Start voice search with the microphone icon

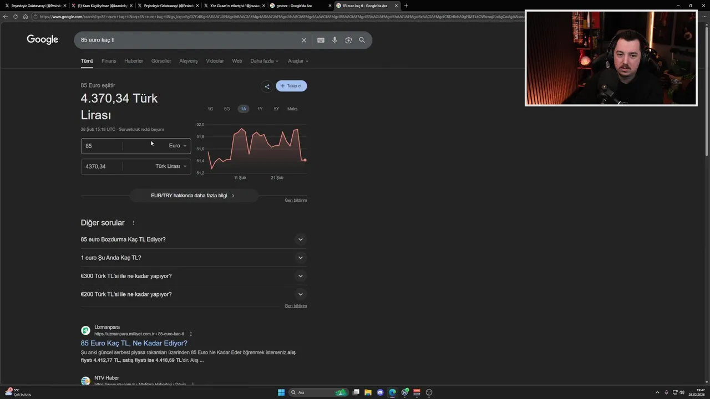coord(334,40)
